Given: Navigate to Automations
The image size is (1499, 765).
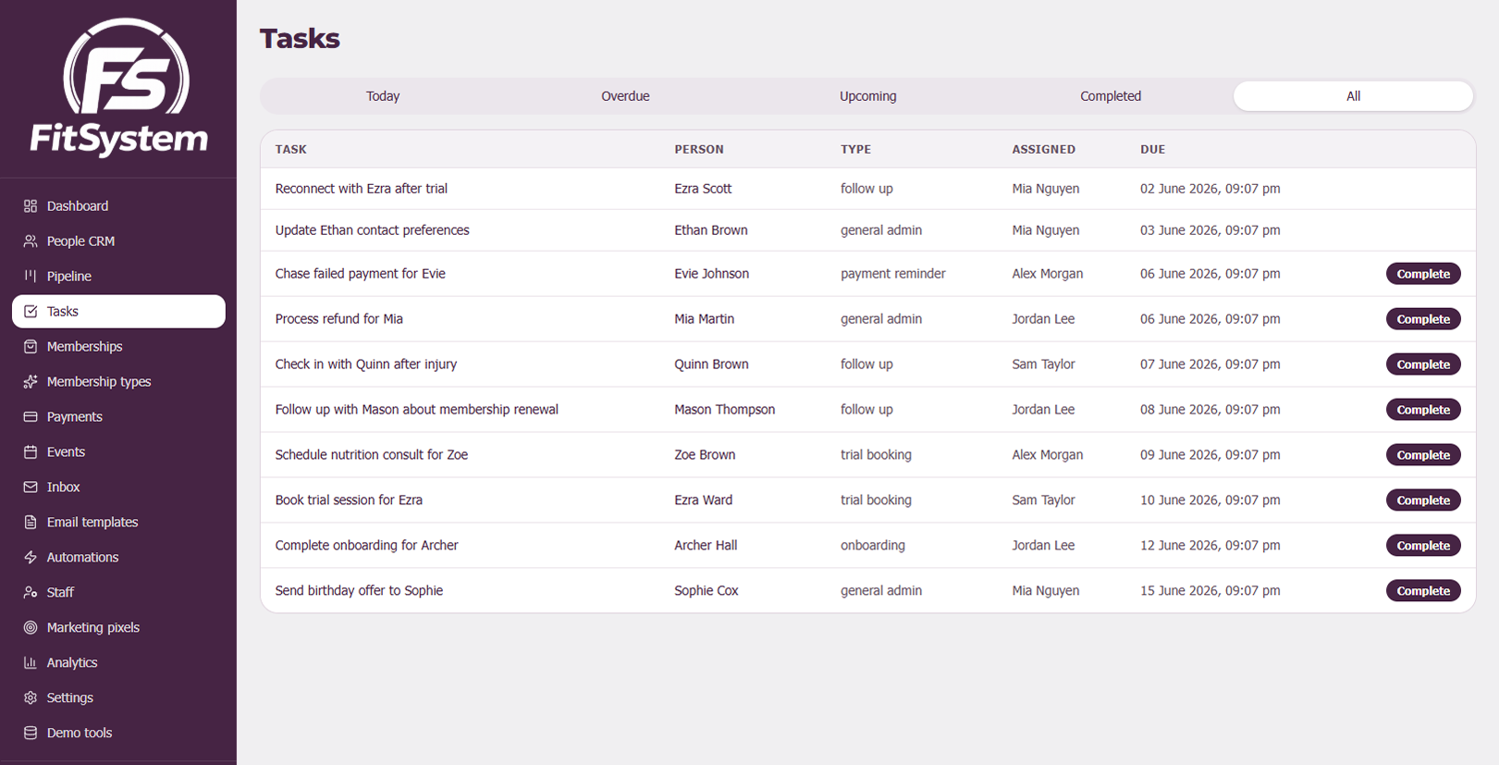Looking at the screenshot, I should 118,558.
